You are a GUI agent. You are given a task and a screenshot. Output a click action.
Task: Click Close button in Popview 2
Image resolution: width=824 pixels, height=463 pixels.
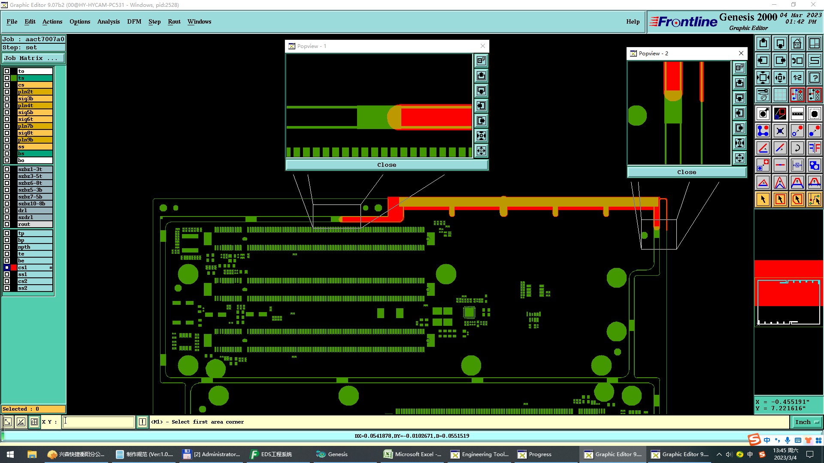tap(686, 172)
